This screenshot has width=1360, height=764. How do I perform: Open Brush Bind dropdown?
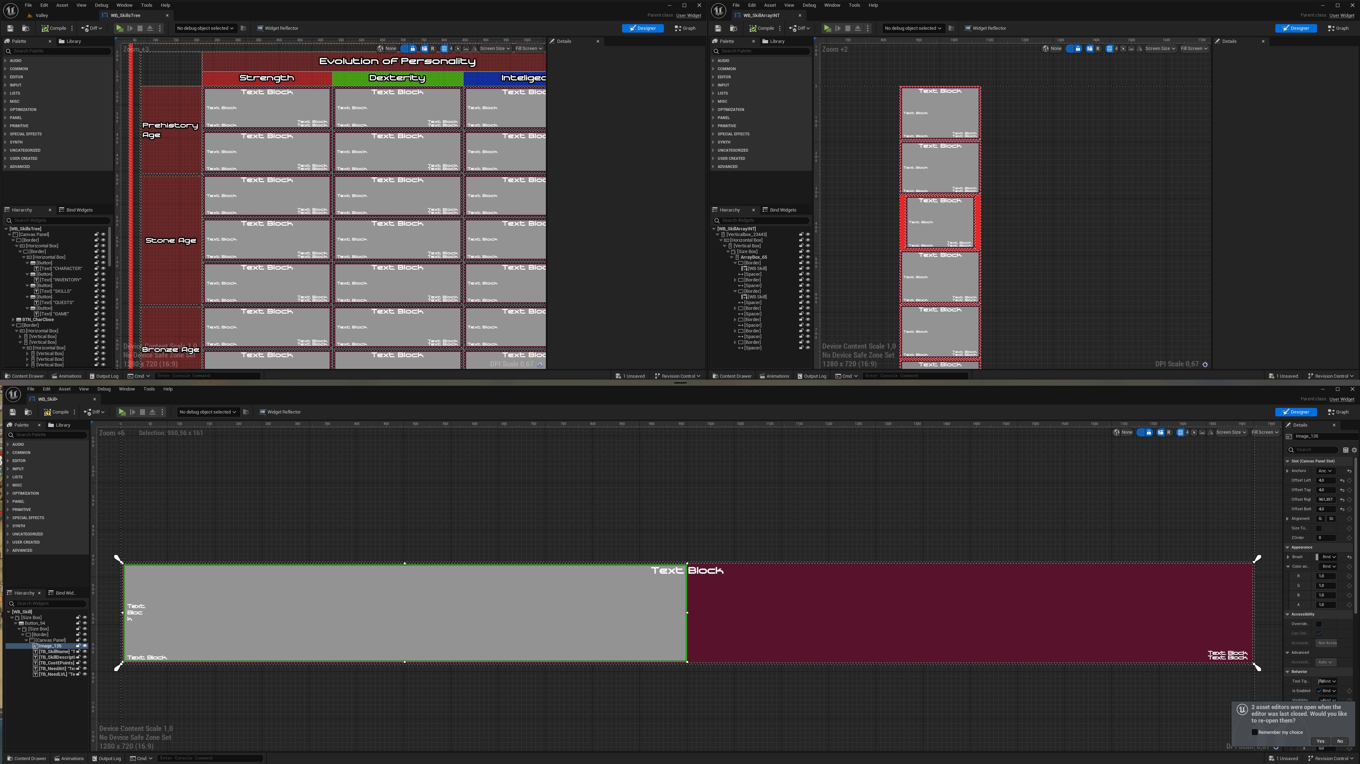coord(1328,557)
